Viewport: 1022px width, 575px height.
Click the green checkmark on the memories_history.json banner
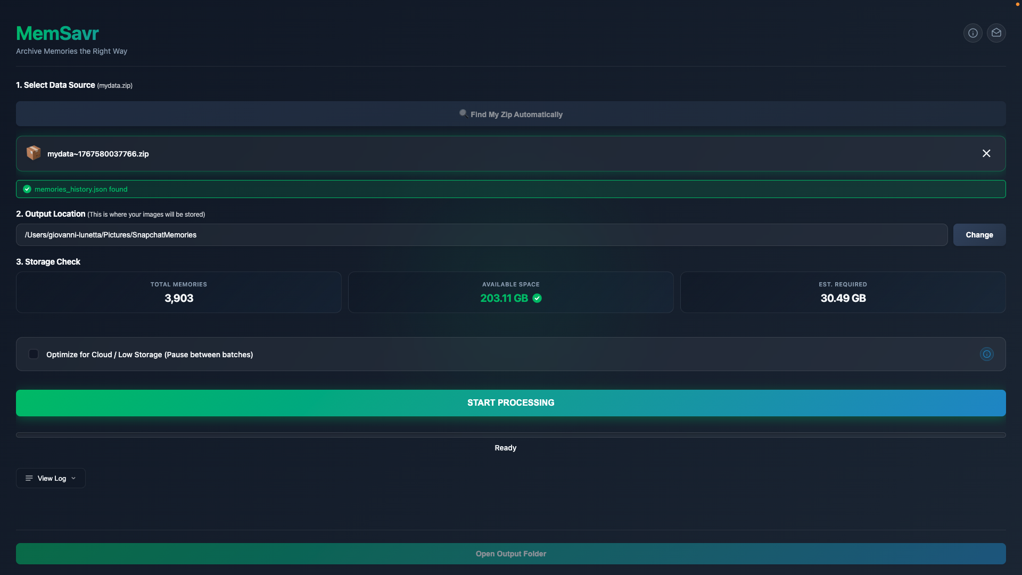pyautogui.click(x=26, y=189)
